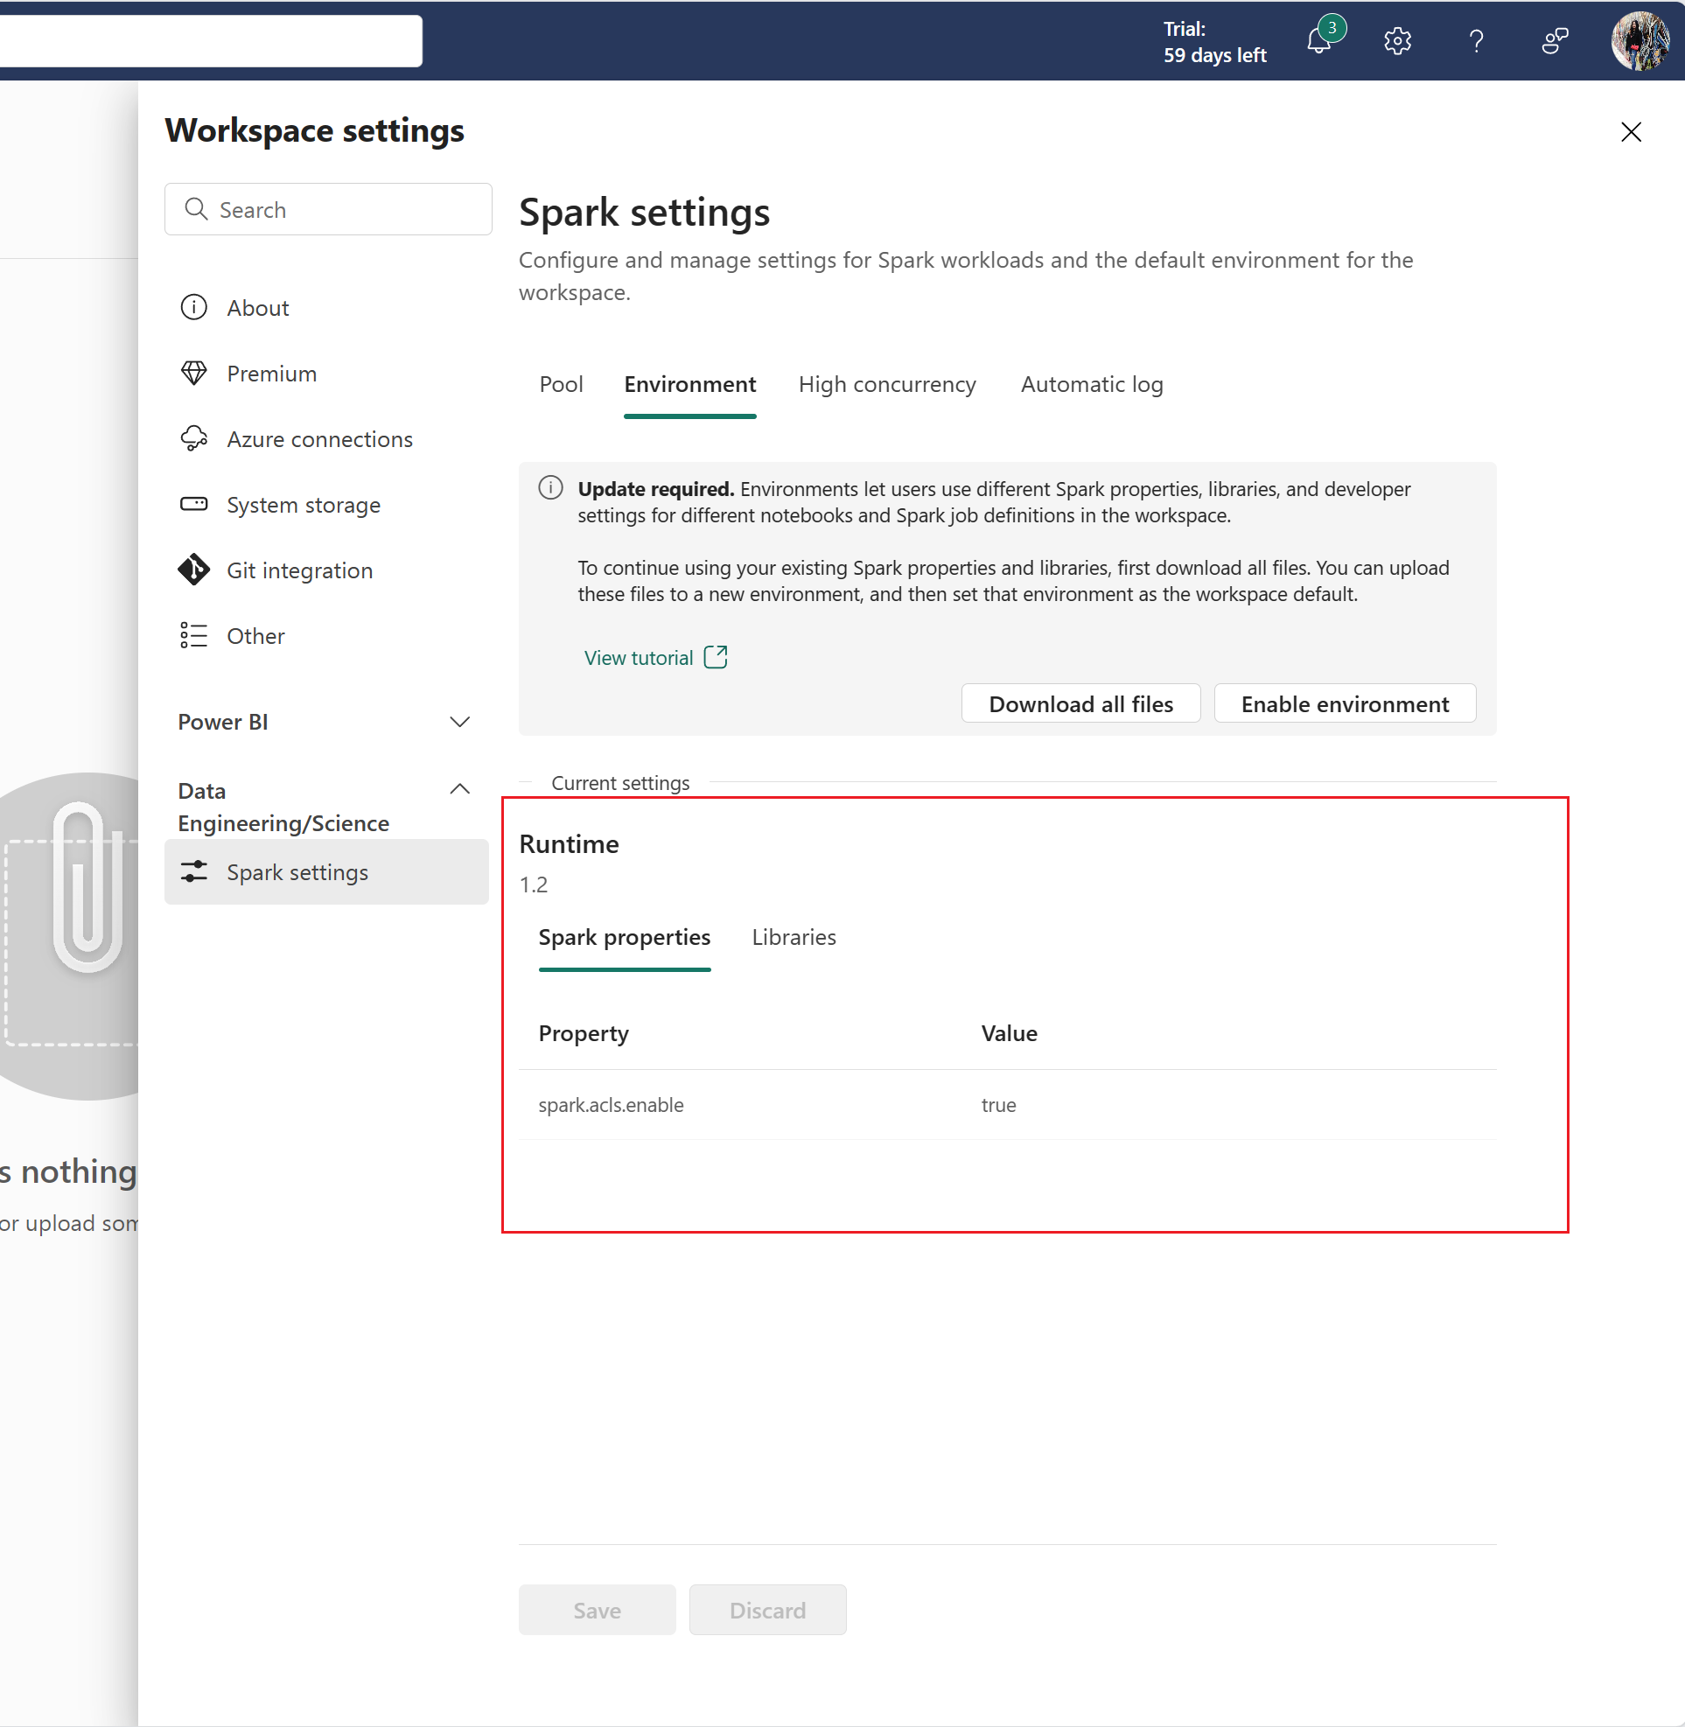The height and width of the screenshot is (1727, 1685).
Task: Select the Automatic log tab
Action: pyautogui.click(x=1091, y=382)
